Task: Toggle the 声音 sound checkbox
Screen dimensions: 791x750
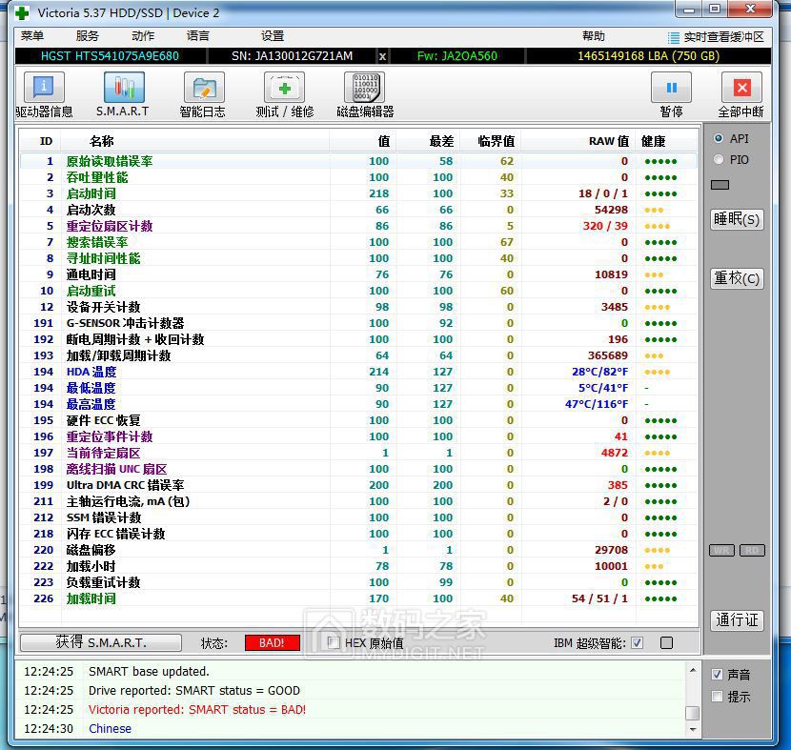Action: pyautogui.click(x=717, y=675)
